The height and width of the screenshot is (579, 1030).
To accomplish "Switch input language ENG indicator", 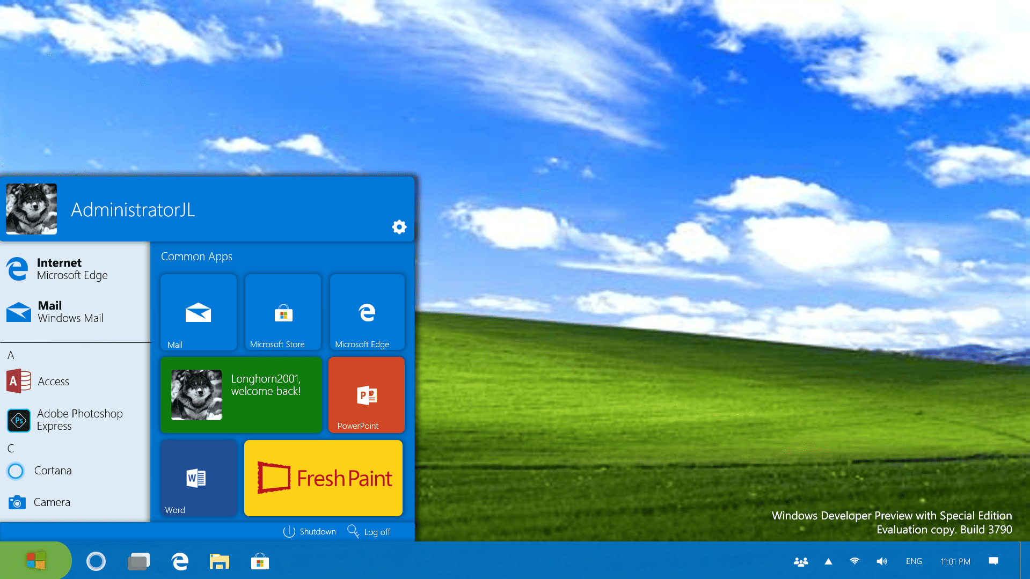I will click(914, 561).
